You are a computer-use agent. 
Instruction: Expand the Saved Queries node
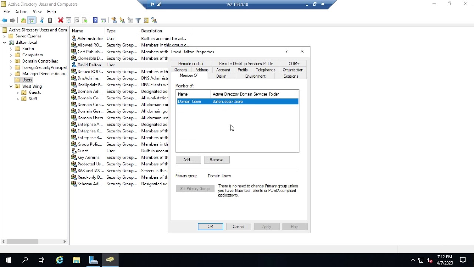pos(4,36)
